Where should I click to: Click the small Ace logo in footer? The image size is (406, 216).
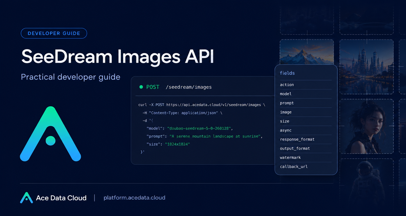point(26,198)
